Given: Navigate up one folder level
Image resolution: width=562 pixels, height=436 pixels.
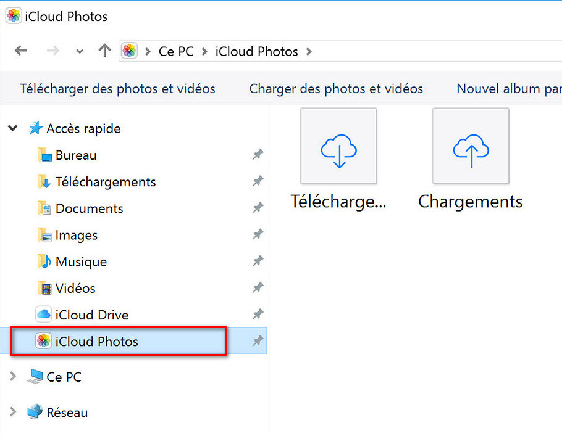Looking at the screenshot, I should pyautogui.click(x=104, y=51).
